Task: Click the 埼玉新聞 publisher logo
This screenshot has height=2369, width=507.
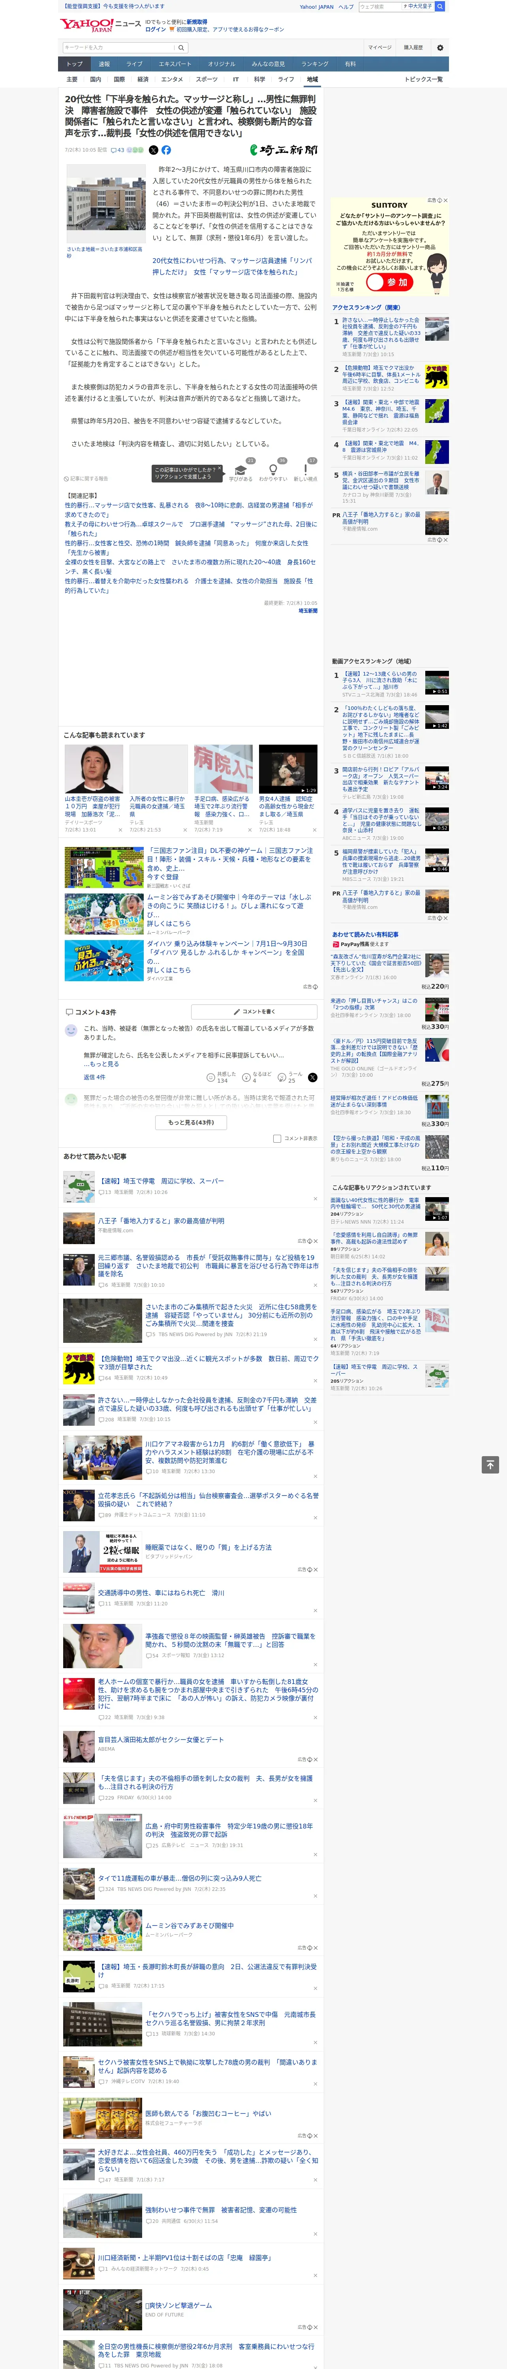Action: (x=284, y=150)
